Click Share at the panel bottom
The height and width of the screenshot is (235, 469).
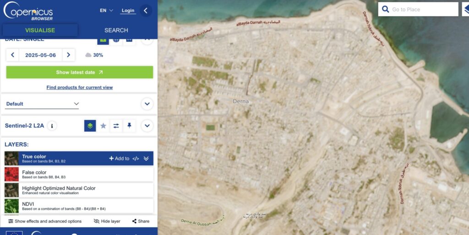click(141, 221)
